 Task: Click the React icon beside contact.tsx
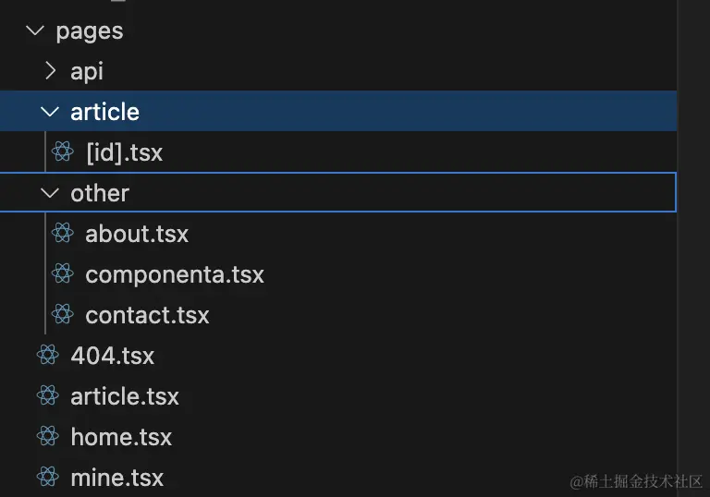(x=63, y=315)
